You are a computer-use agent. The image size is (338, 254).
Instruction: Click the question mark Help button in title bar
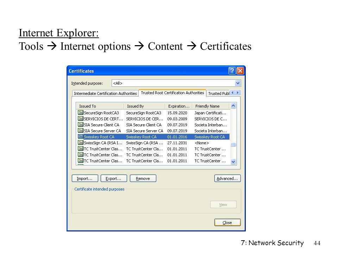click(x=232, y=71)
